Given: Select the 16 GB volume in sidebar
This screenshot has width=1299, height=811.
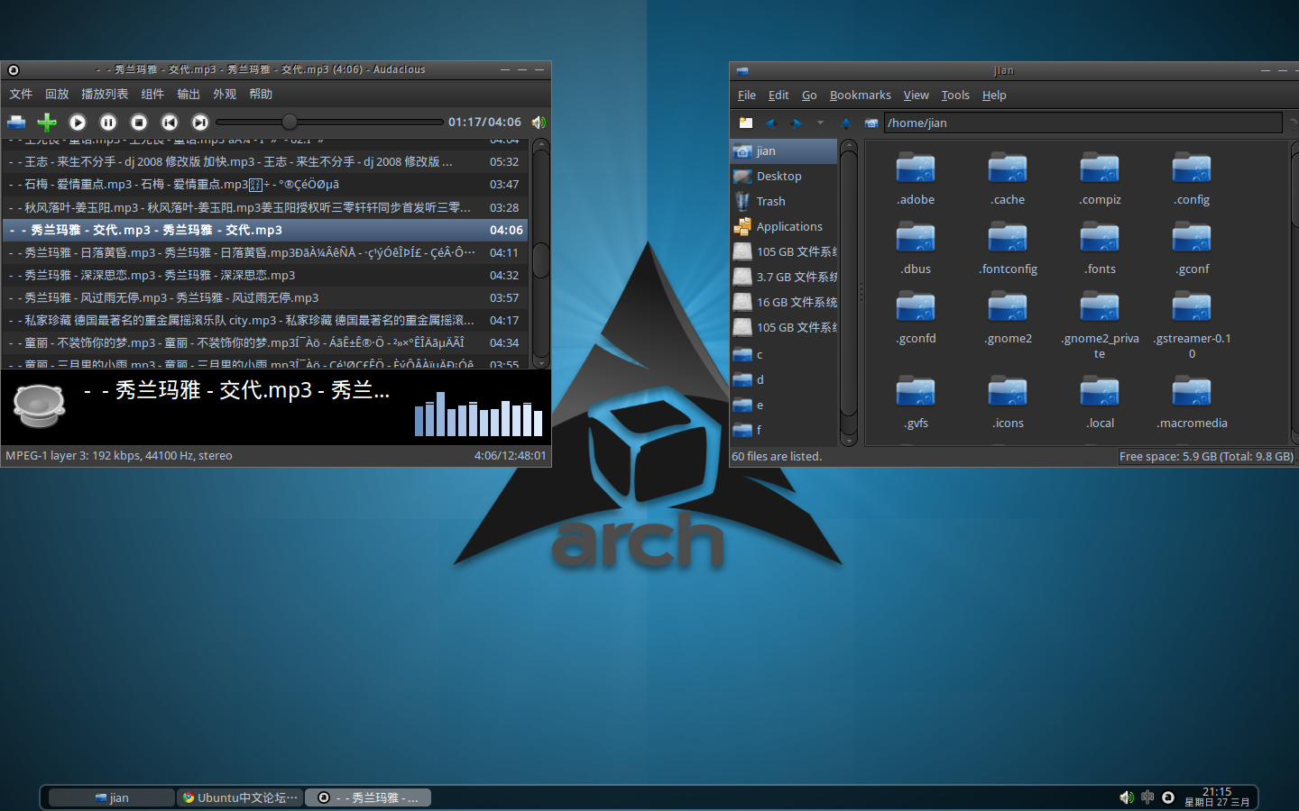Looking at the screenshot, I should [x=783, y=303].
